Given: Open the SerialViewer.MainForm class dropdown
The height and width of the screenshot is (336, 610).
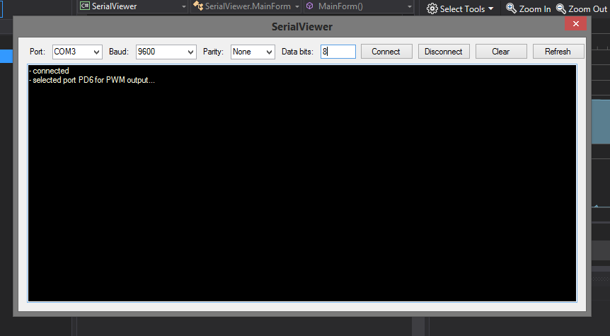Looking at the screenshot, I should [246, 6].
